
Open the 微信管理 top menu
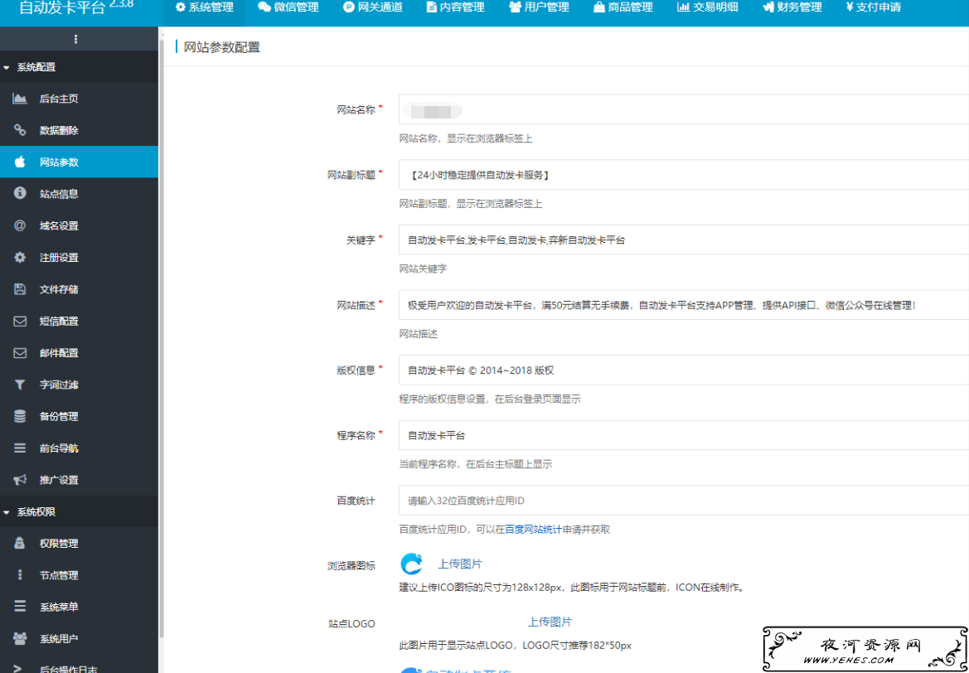pyautogui.click(x=288, y=7)
